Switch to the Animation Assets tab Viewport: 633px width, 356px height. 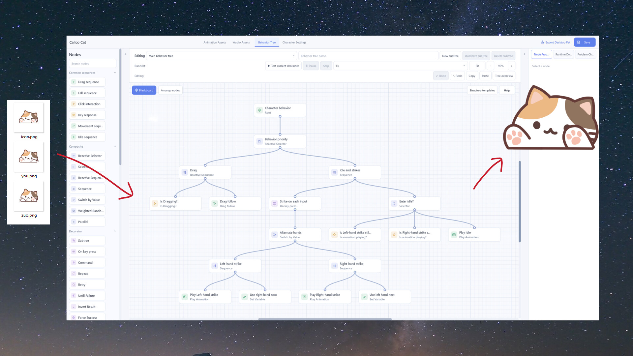[215, 42]
